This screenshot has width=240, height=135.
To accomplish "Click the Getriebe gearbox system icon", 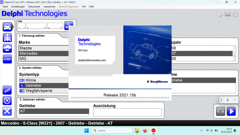I will point(22,85).
